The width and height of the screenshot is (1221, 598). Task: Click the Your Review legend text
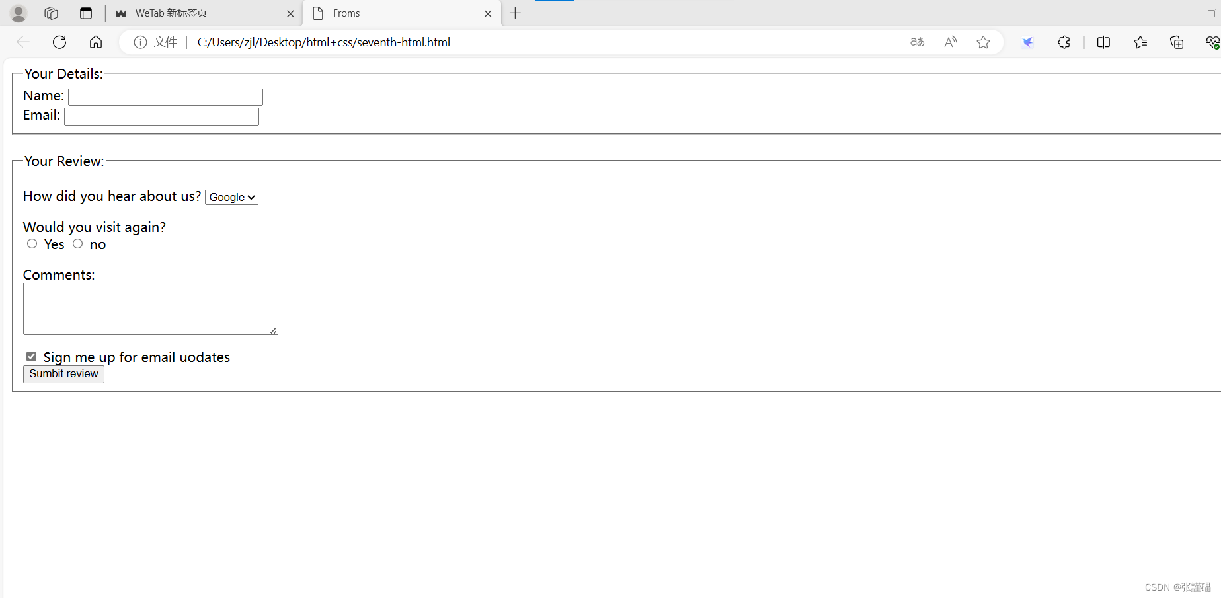coord(64,161)
